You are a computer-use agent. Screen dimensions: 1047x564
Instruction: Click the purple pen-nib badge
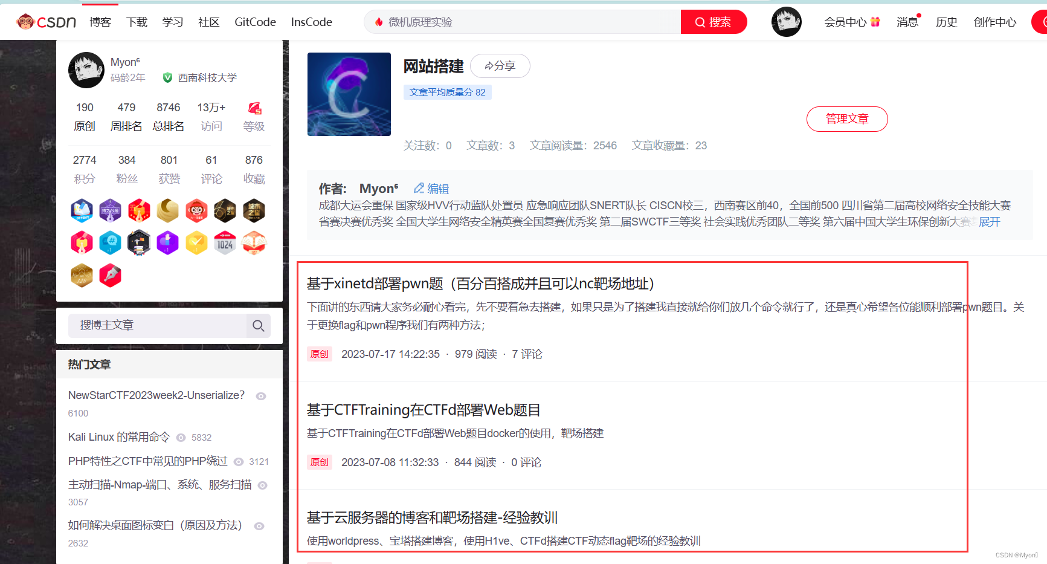110,210
